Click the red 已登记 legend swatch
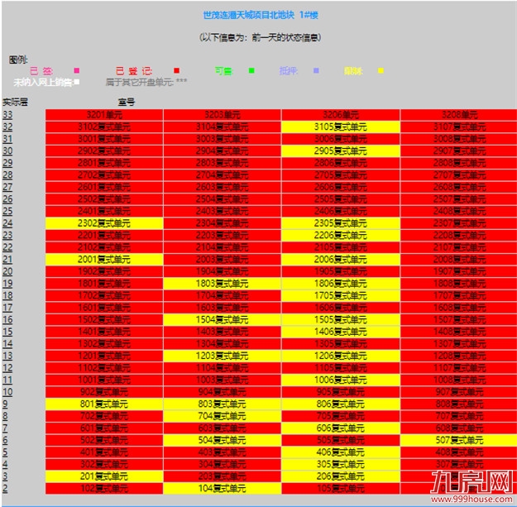Image resolution: width=517 pixels, height=507 pixels. [176, 71]
